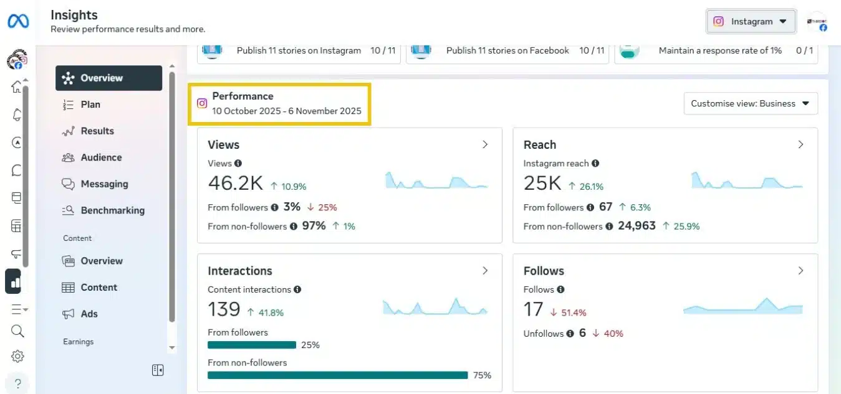Click the From non-followers 75% bar
The height and width of the screenshot is (394, 841).
337,375
